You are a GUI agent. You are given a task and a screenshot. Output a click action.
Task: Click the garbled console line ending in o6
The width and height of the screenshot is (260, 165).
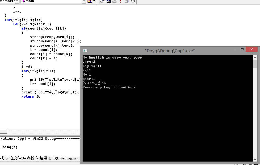[94, 83]
